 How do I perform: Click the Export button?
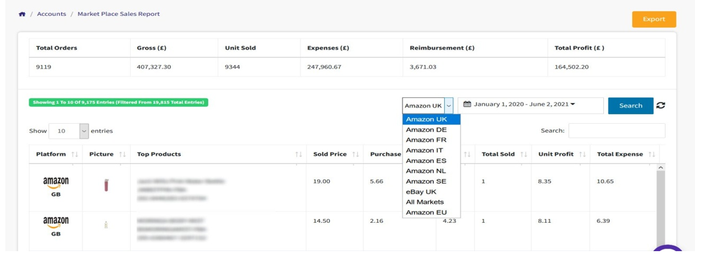tap(654, 19)
